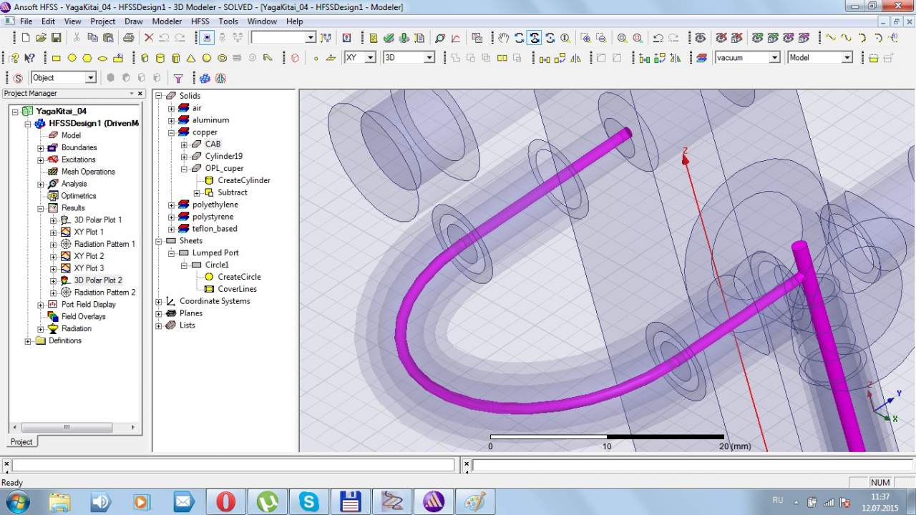Open the XY drawing plane dropdown
The width and height of the screenshot is (916, 515).
370,58
